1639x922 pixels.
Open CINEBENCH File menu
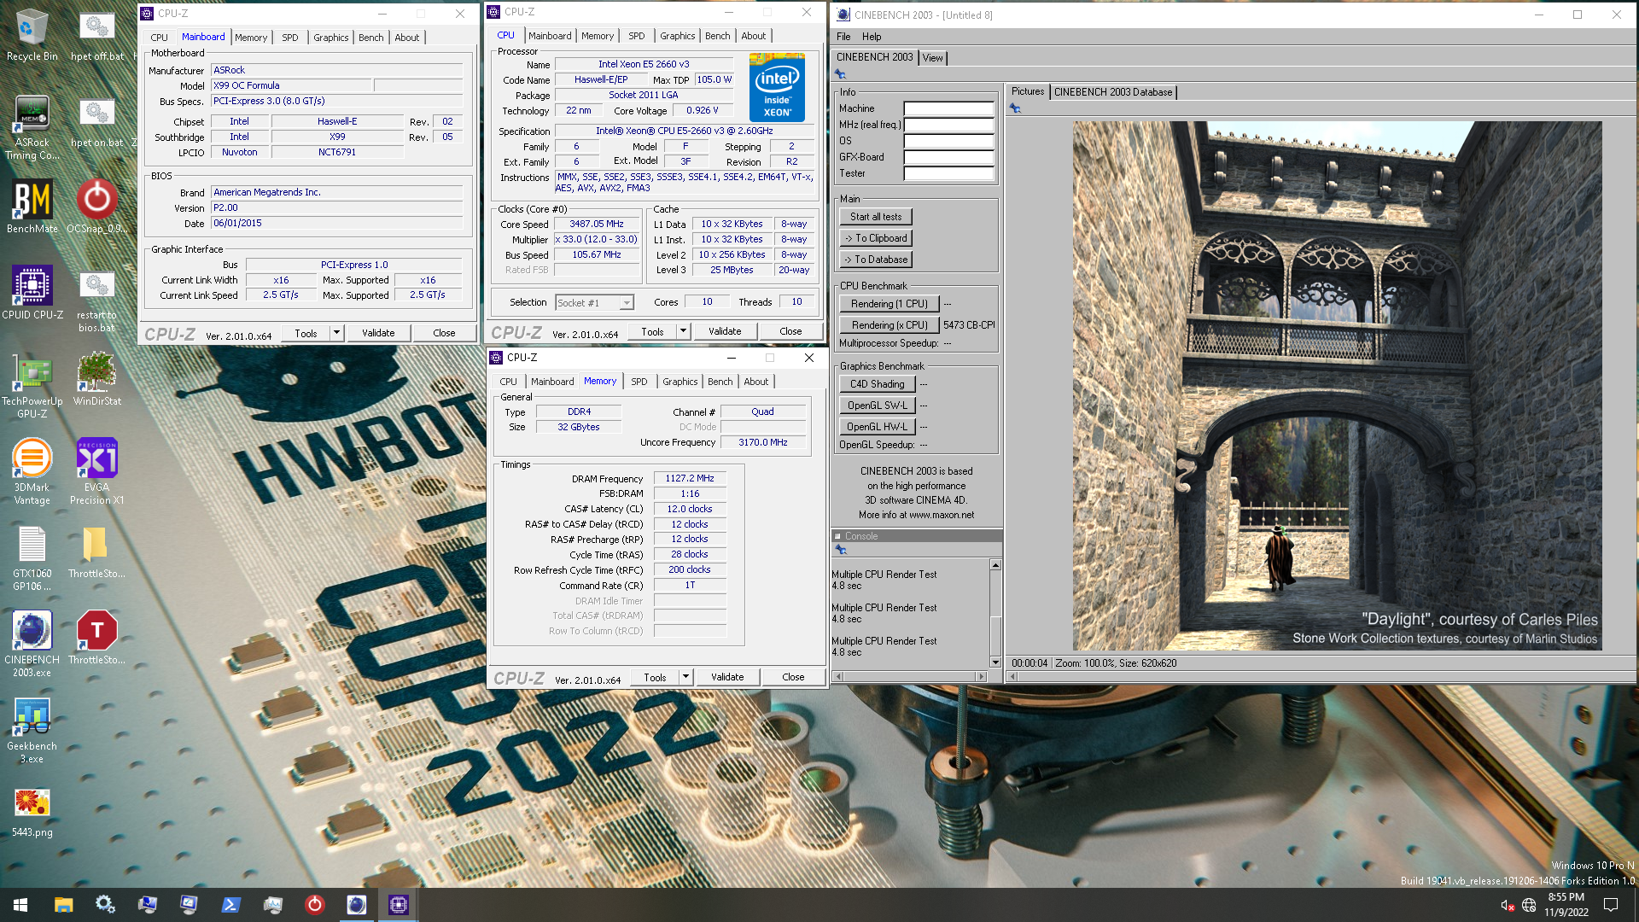843,37
